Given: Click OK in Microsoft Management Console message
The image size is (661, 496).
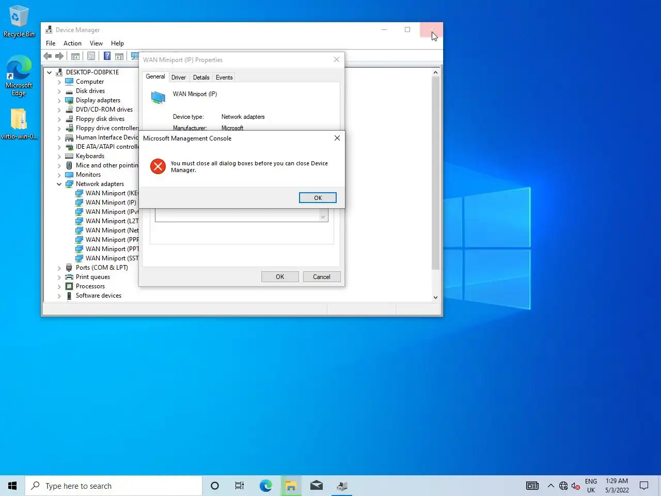Looking at the screenshot, I should 318,198.
